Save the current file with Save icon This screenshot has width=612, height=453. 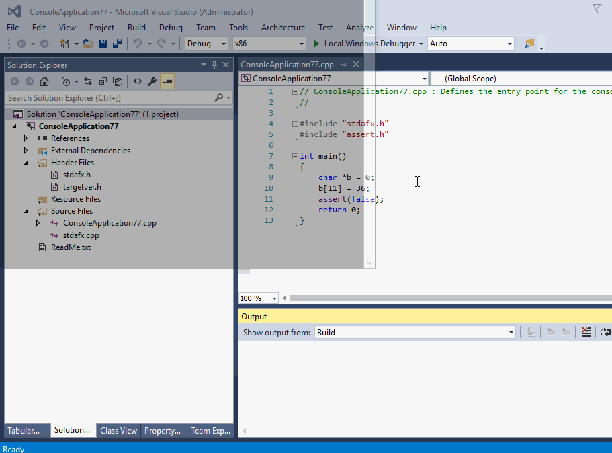103,44
